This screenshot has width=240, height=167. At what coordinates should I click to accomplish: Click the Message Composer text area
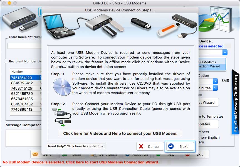[x=23, y=138]
